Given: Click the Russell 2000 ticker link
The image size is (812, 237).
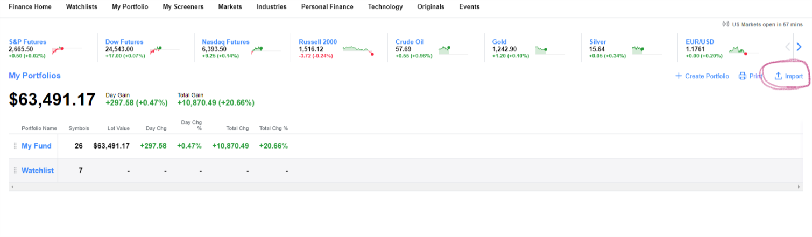Looking at the screenshot, I should click(x=317, y=42).
